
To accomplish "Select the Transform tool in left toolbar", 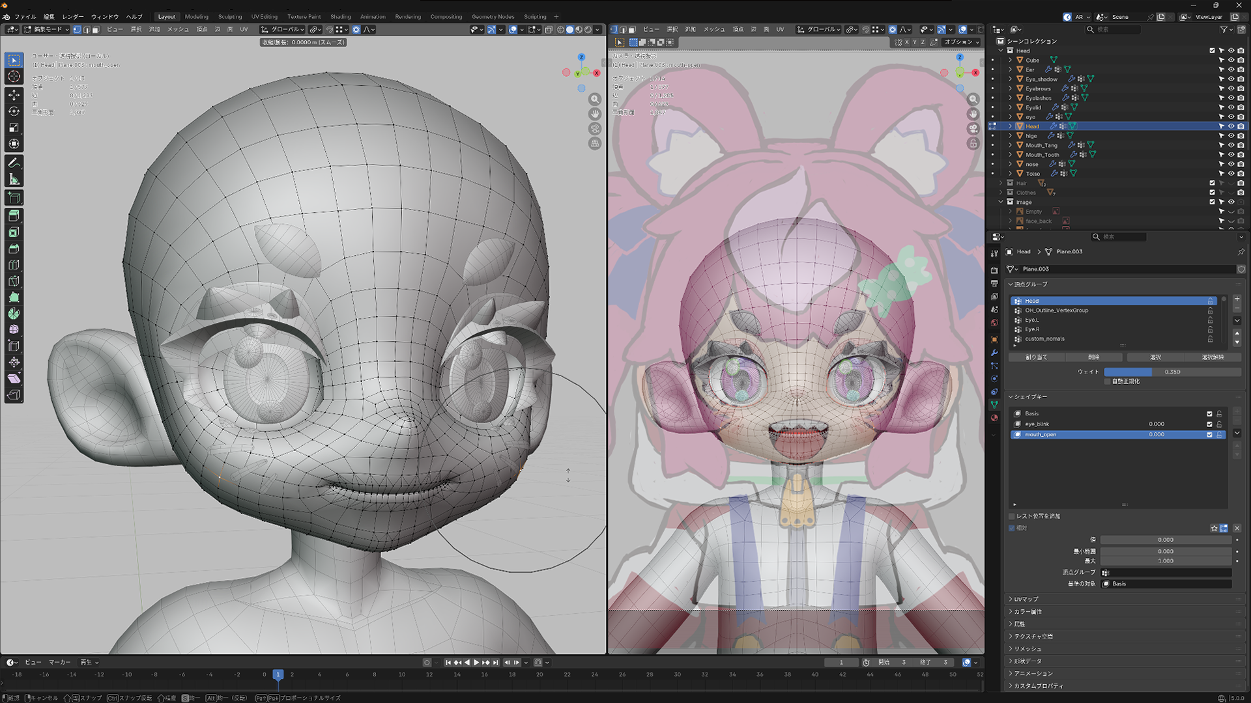I will click(x=14, y=144).
